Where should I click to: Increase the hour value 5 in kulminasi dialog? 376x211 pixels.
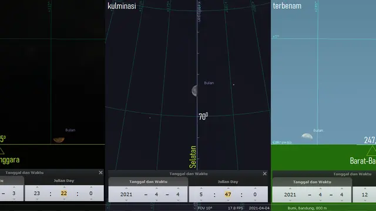(201, 189)
